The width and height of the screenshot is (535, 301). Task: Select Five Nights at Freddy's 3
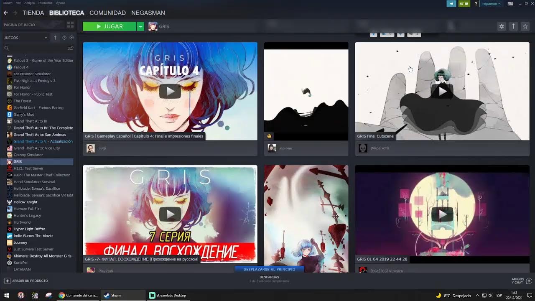pos(34,81)
